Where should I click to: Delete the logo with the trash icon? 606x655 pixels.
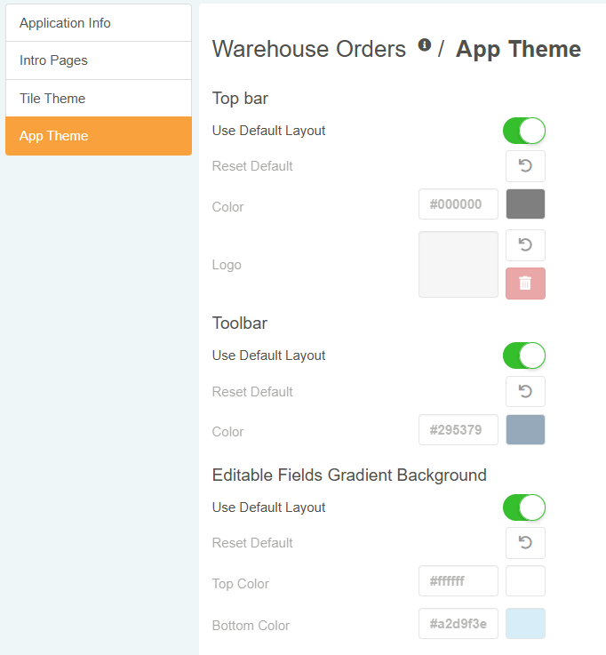pyautogui.click(x=525, y=284)
